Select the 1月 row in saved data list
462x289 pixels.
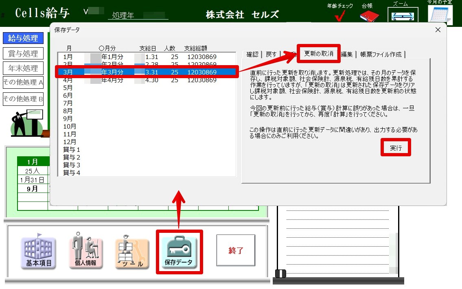coord(147,57)
